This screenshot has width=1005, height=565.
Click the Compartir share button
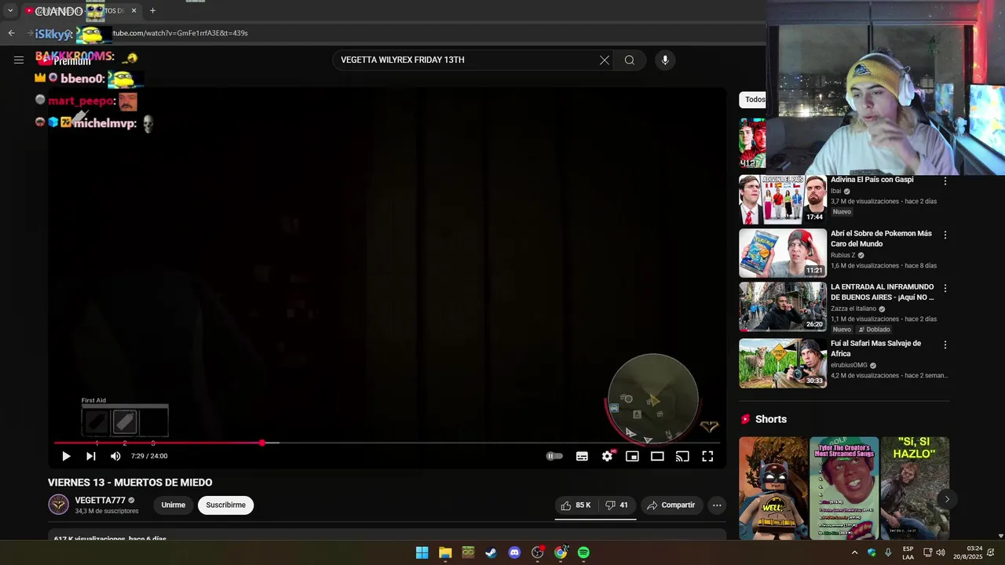click(x=671, y=505)
